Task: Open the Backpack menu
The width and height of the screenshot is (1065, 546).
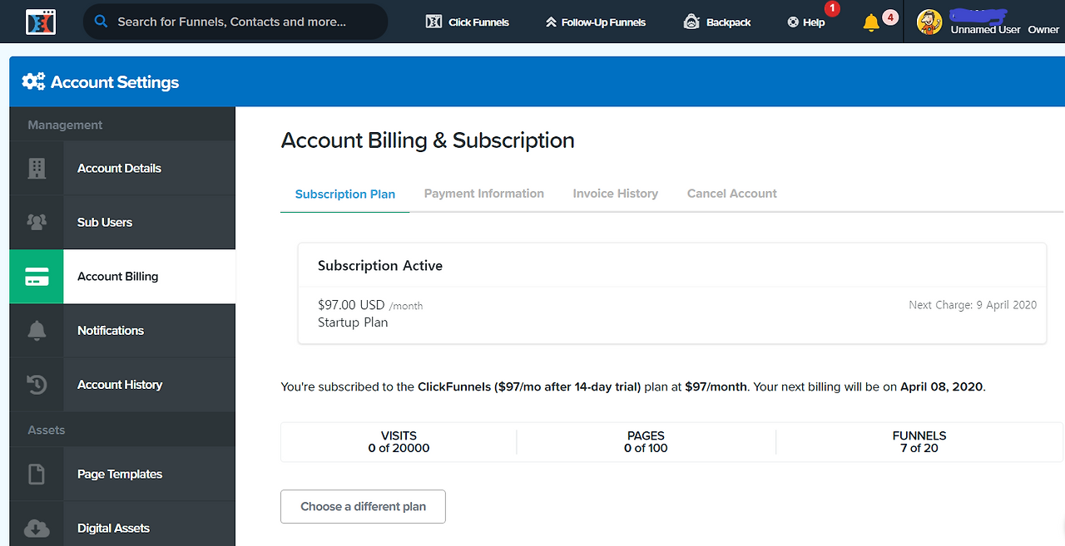Action: pyautogui.click(x=717, y=22)
